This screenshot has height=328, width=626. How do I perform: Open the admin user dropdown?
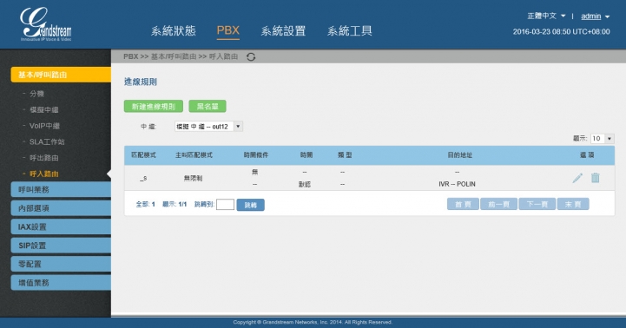pyautogui.click(x=595, y=16)
